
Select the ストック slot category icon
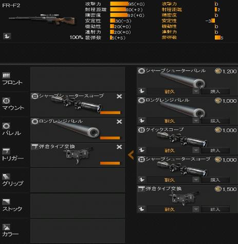point(6,202)
